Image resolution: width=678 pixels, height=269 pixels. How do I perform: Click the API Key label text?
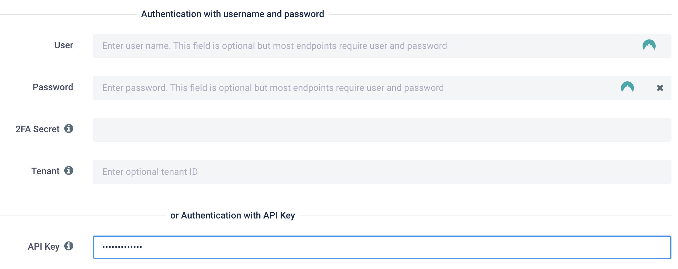coord(44,247)
